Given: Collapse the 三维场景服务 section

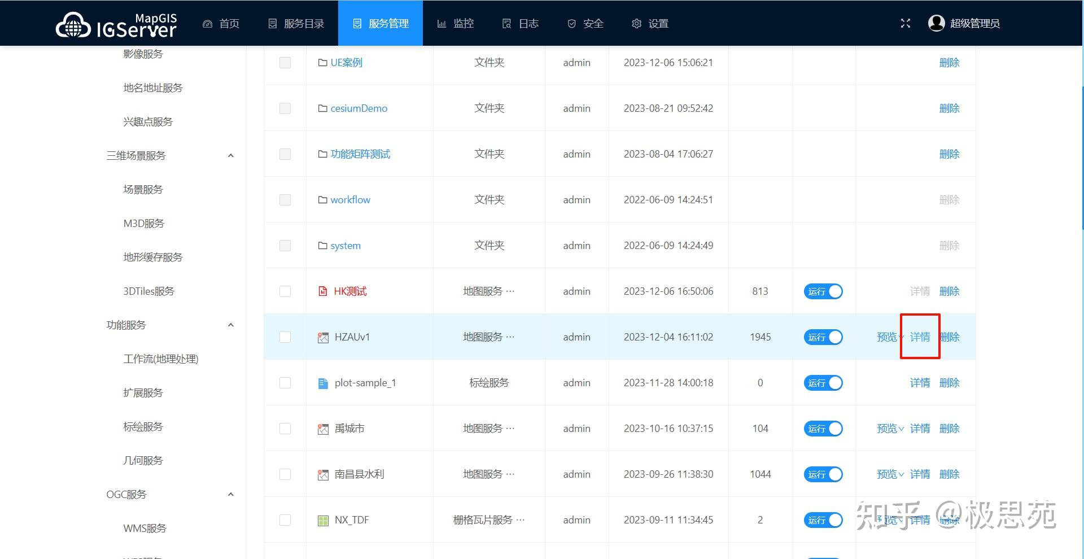Looking at the screenshot, I should [230, 155].
